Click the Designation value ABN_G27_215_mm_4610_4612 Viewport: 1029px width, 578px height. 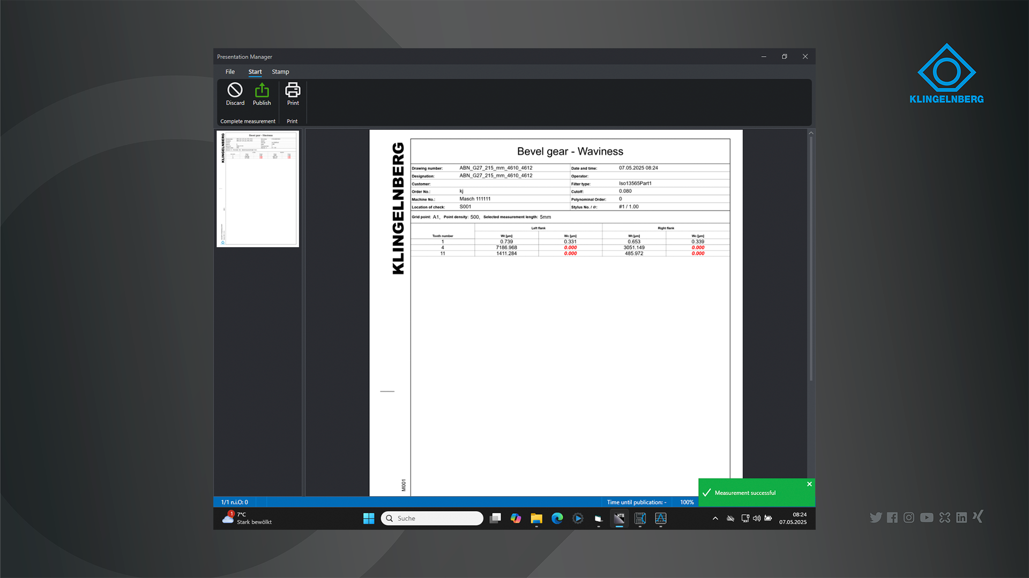pos(496,176)
